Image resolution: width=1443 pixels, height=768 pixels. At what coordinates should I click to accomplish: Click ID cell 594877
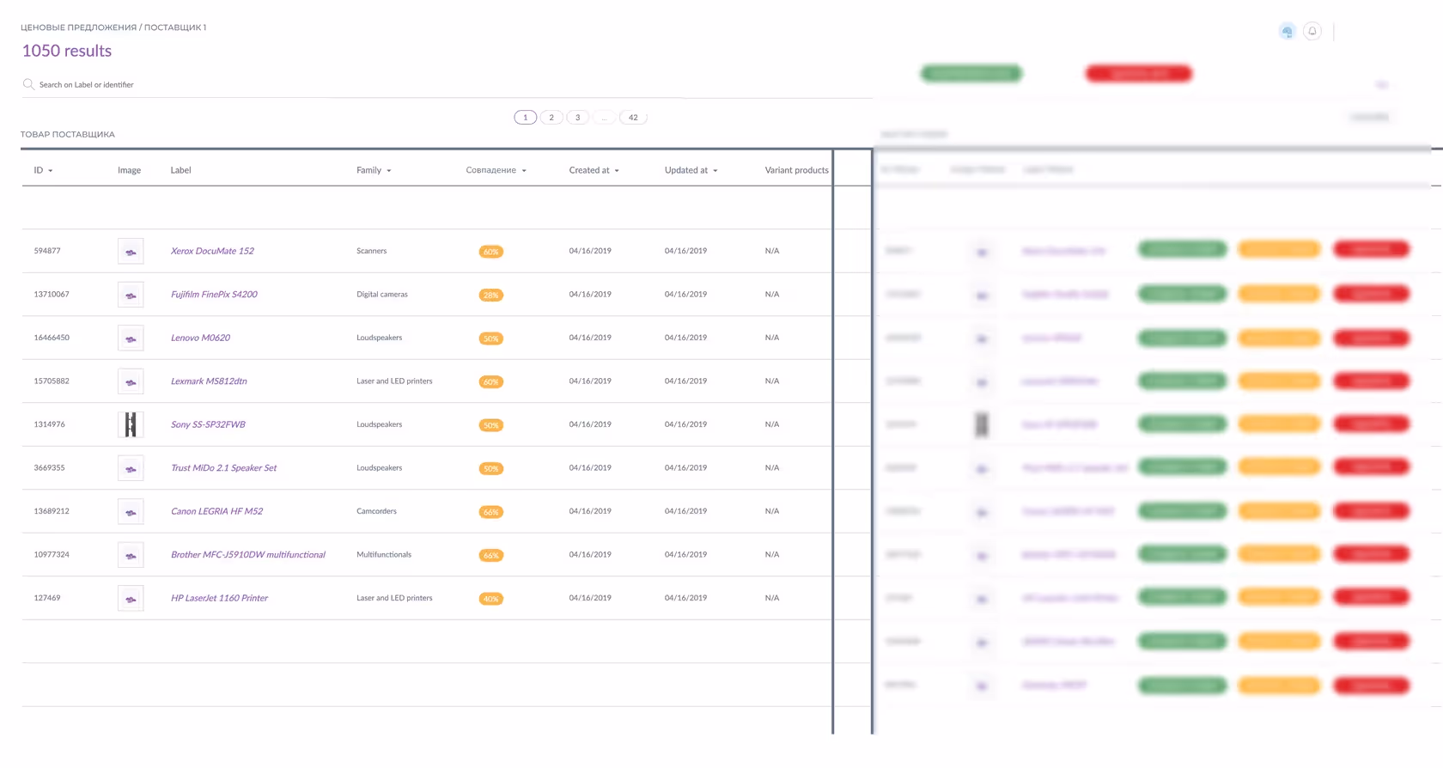tap(47, 251)
